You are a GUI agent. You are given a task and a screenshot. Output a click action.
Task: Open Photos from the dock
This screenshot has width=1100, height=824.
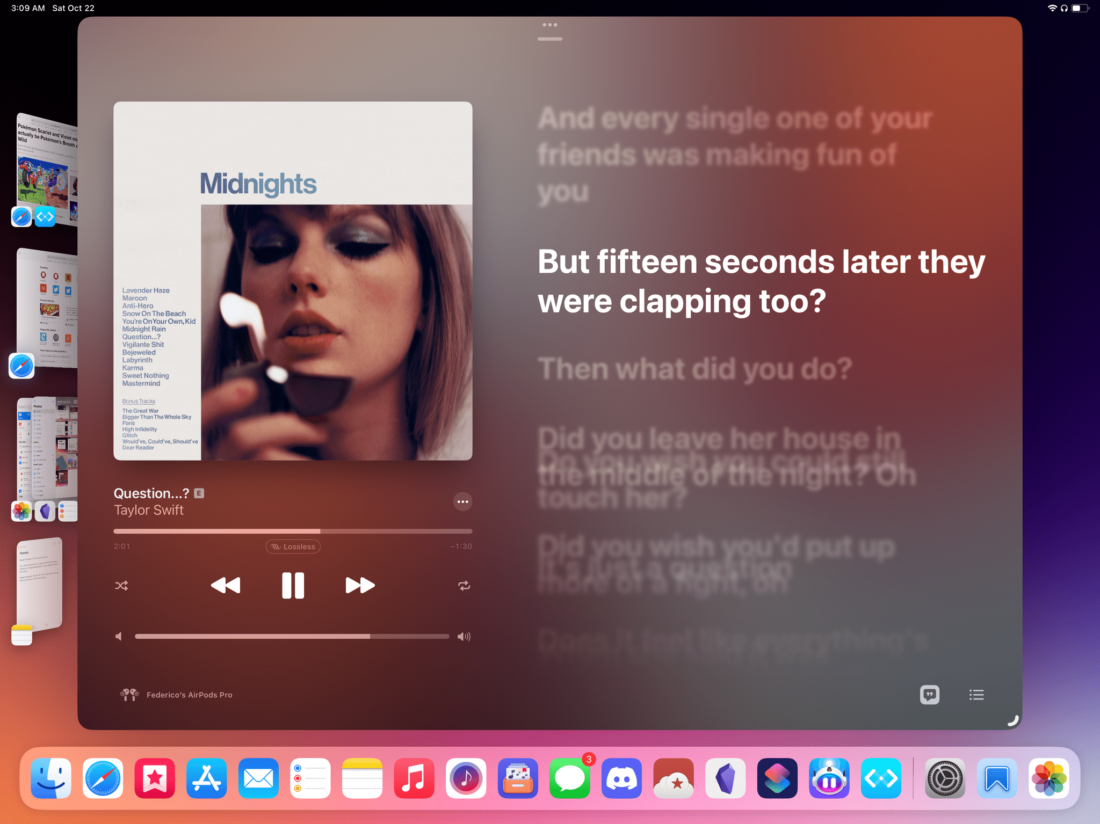pyautogui.click(x=1048, y=778)
